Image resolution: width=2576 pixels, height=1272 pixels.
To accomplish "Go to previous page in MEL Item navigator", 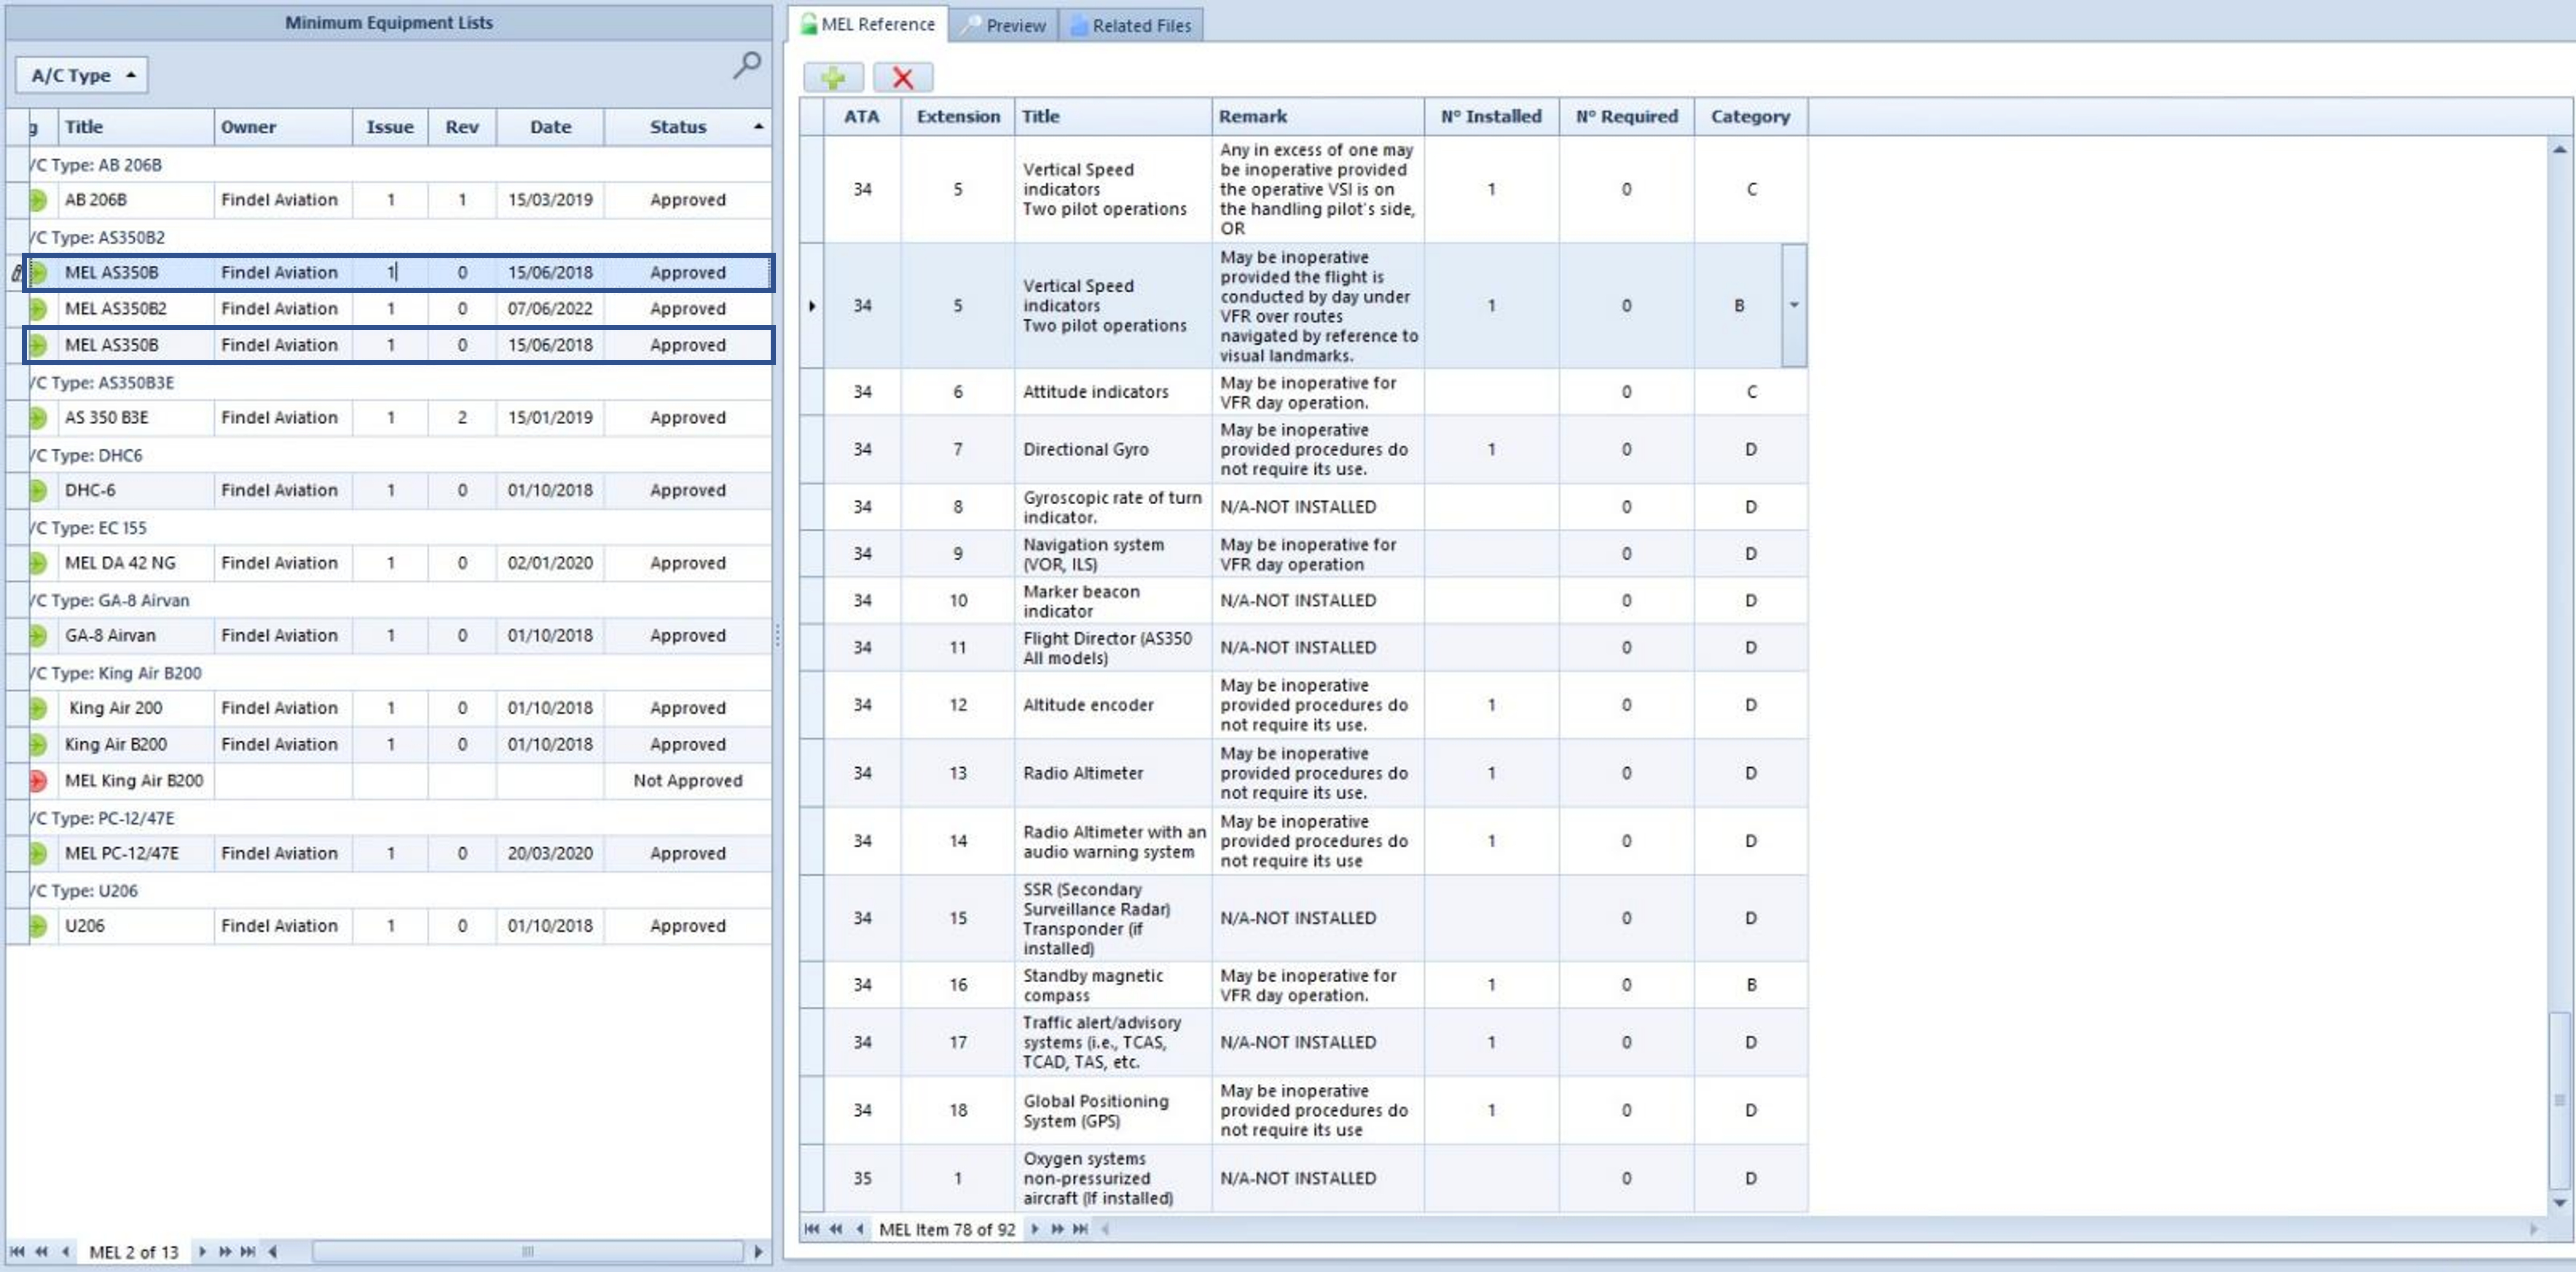I will tap(835, 1229).
